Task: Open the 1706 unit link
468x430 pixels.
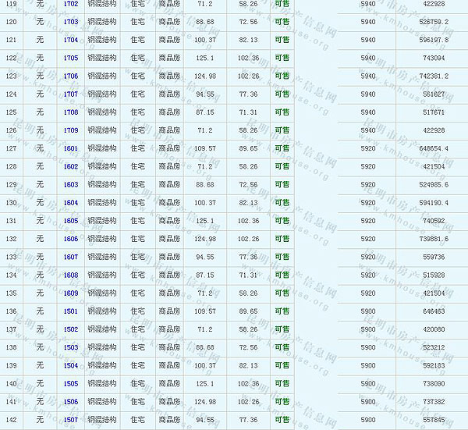Action: pos(71,76)
